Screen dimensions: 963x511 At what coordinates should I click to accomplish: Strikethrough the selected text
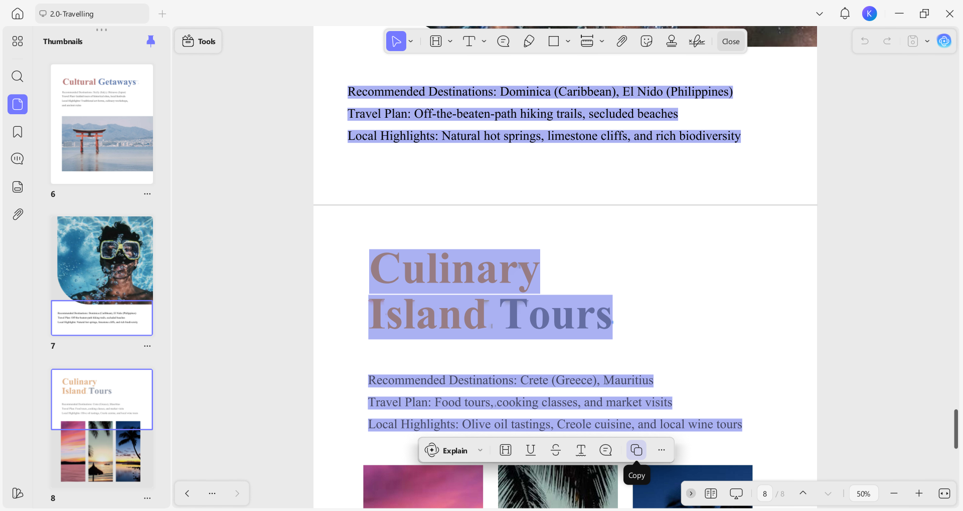(x=556, y=450)
